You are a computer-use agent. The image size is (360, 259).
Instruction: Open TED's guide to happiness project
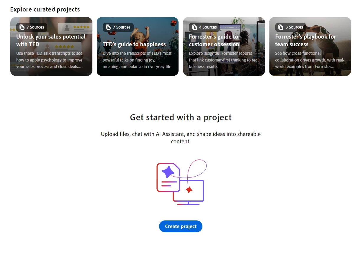point(138,47)
